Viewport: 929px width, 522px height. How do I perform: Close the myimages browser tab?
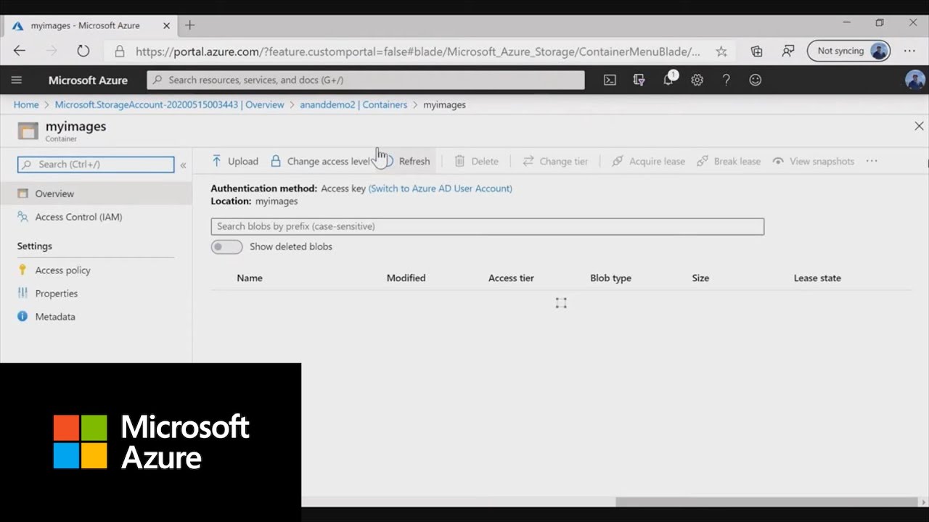tap(166, 25)
